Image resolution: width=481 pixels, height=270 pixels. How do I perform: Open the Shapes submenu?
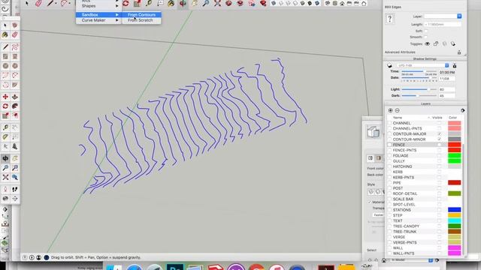98,6
